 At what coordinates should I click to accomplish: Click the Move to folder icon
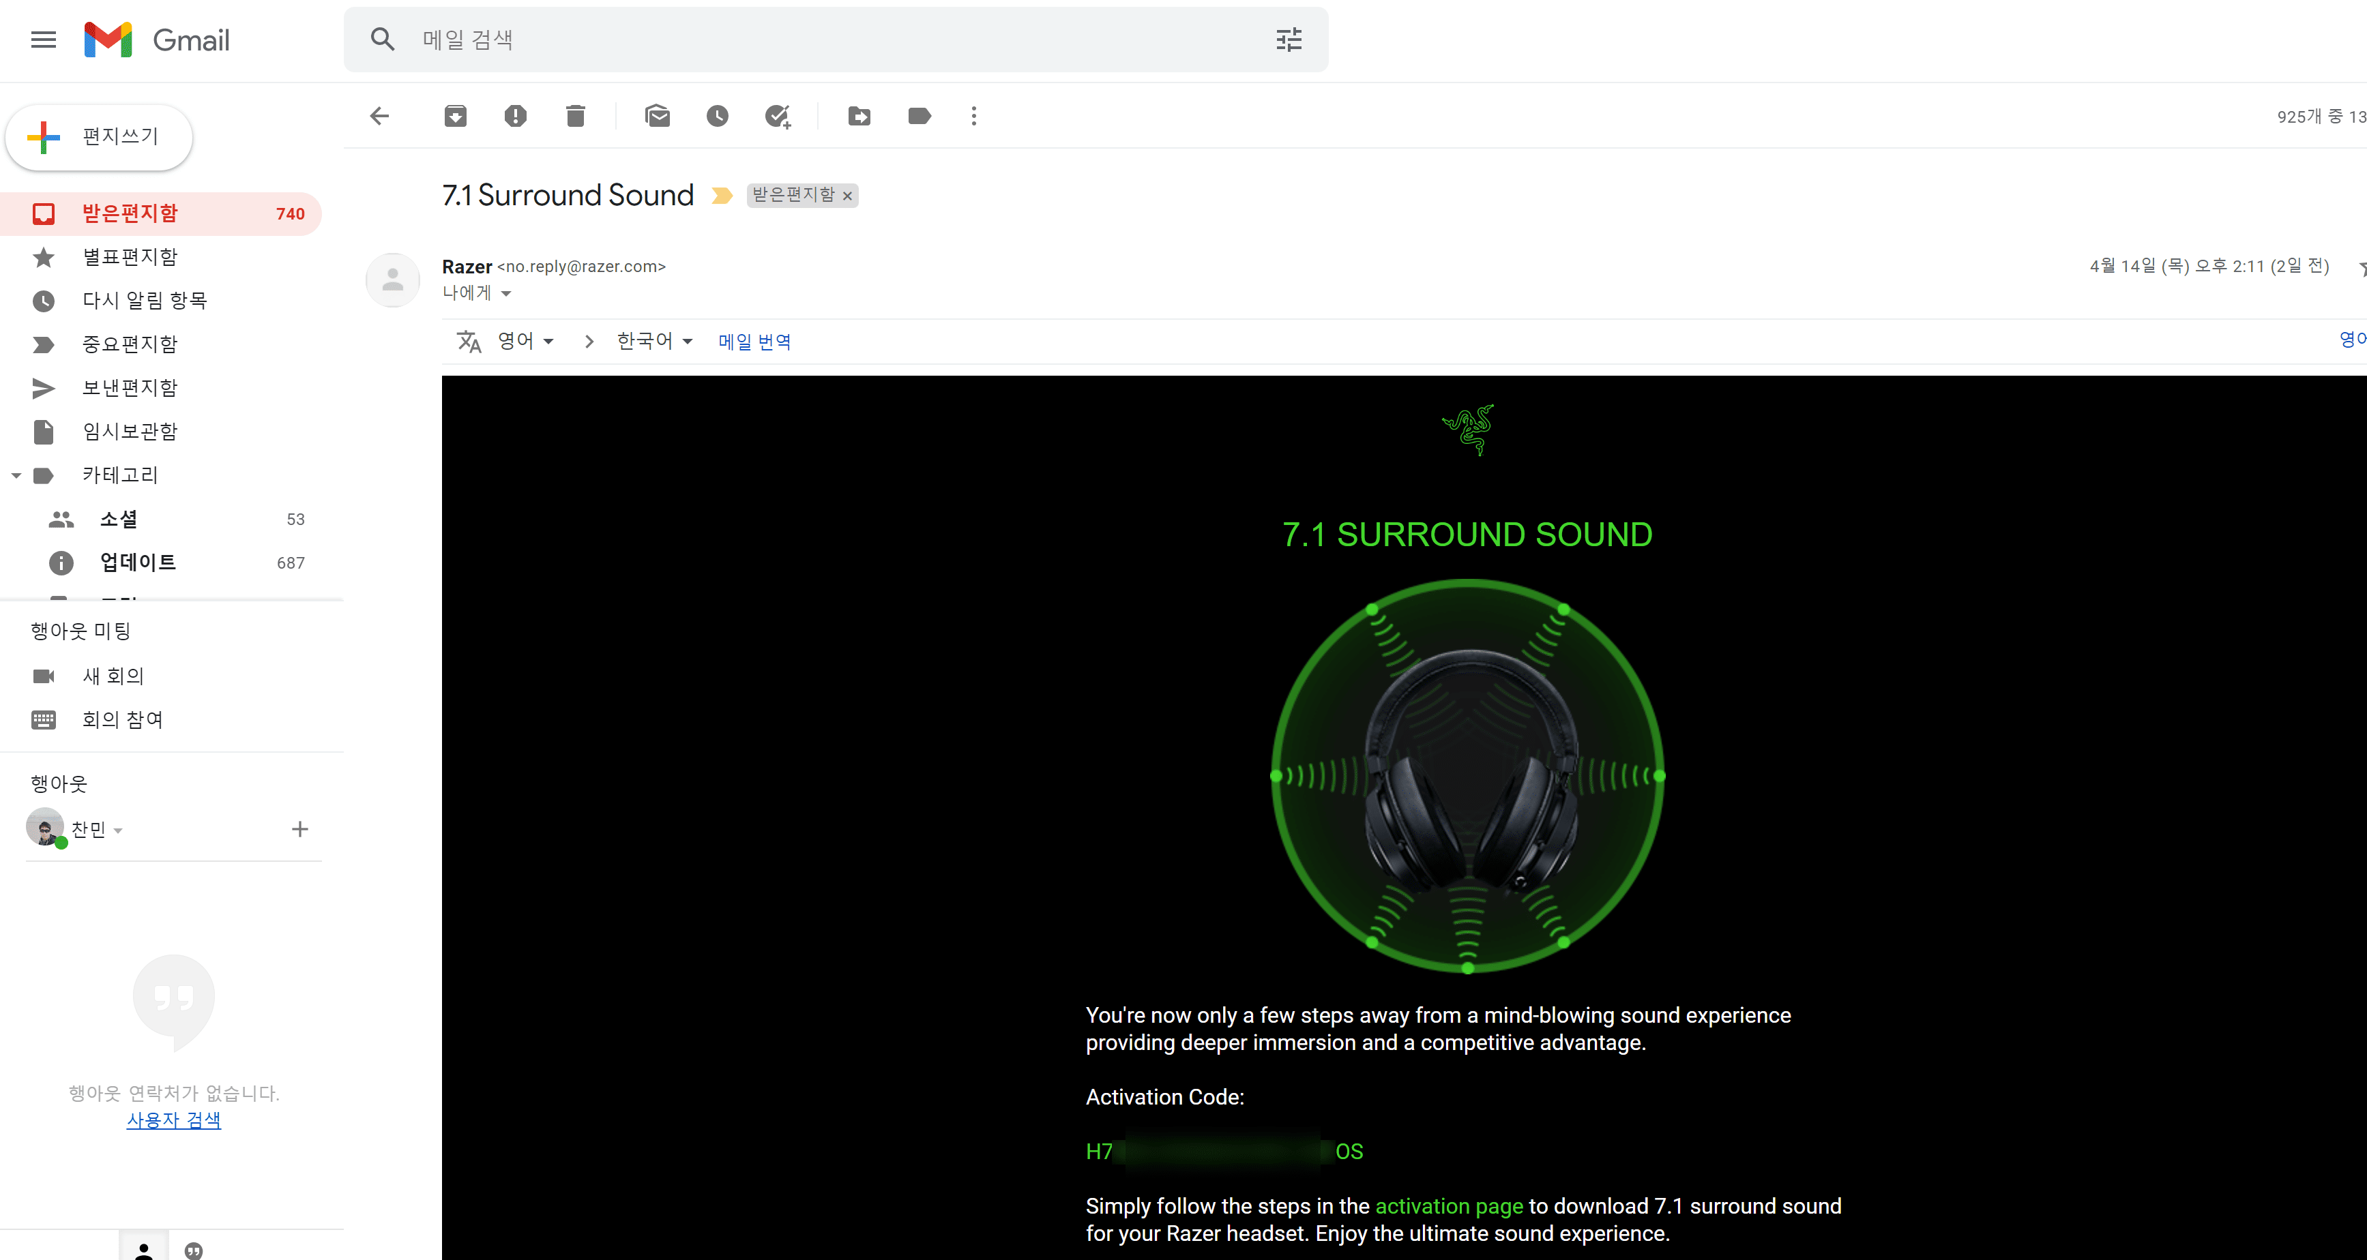[859, 116]
